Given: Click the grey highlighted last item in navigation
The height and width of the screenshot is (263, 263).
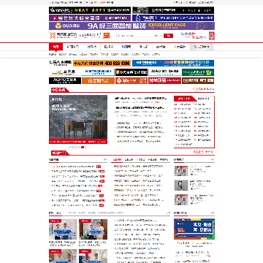Looking at the screenshot, I should 202,47.
